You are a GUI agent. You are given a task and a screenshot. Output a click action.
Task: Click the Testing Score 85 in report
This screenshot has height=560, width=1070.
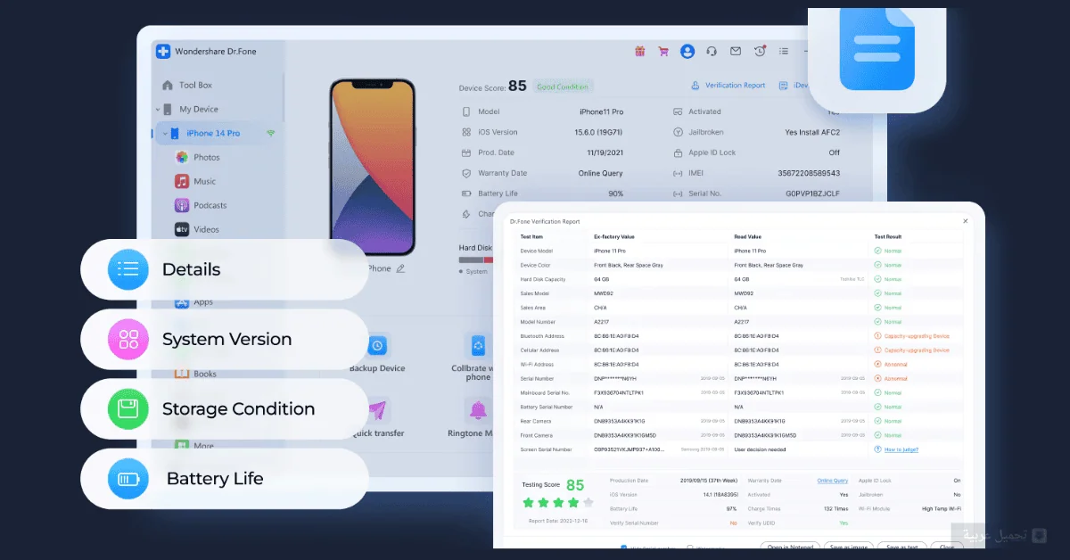(575, 485)
